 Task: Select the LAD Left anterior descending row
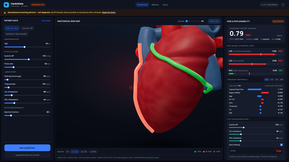pyautogui.click(x=256, y=53)
